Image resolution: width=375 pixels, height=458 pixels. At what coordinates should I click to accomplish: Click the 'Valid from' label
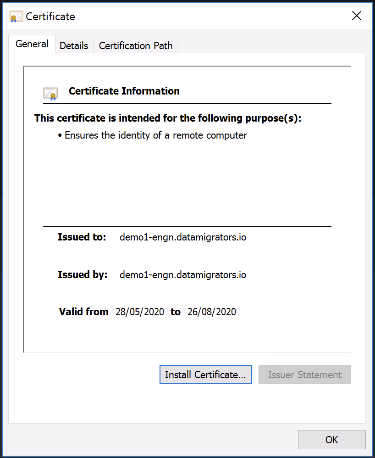coord(83,312)
